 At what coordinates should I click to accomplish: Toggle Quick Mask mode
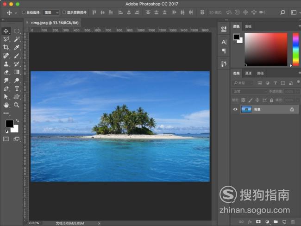[6, 139]
